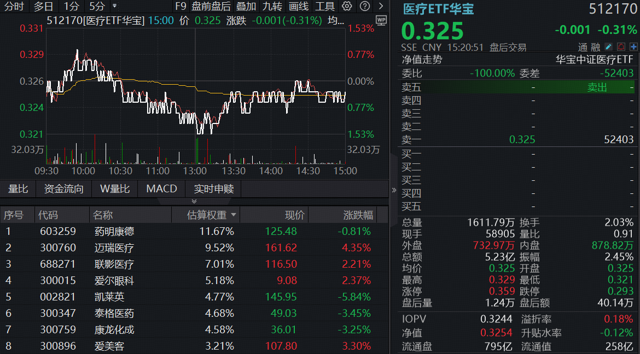Add note with blue pencil icon
The width and height of the screenshot is (640, 354).
609,47
